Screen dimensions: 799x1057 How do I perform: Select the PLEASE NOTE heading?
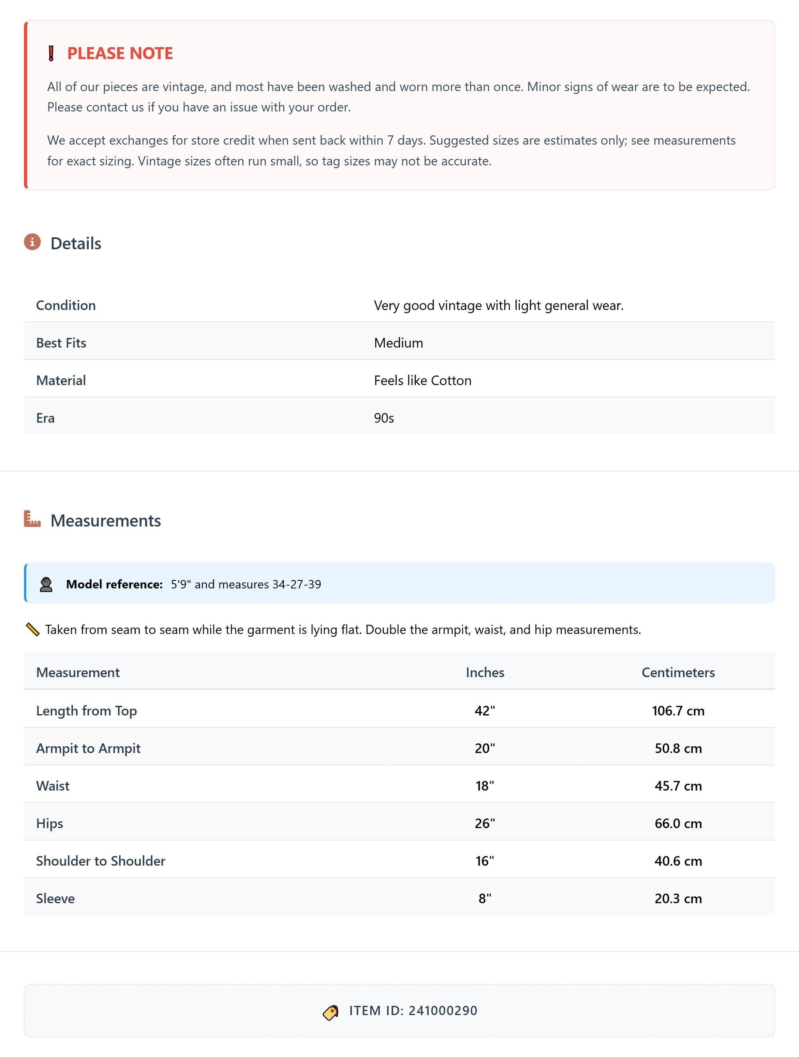pyautogui.click(x=120, y=53)
